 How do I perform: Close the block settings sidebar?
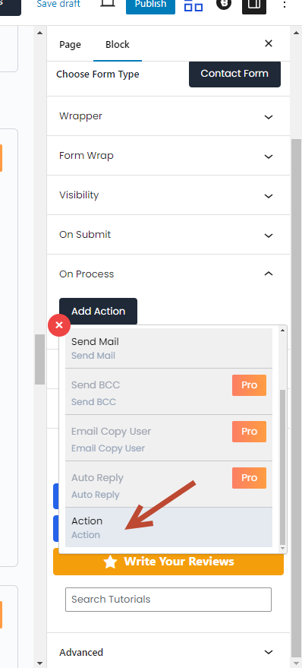[269, 43]
